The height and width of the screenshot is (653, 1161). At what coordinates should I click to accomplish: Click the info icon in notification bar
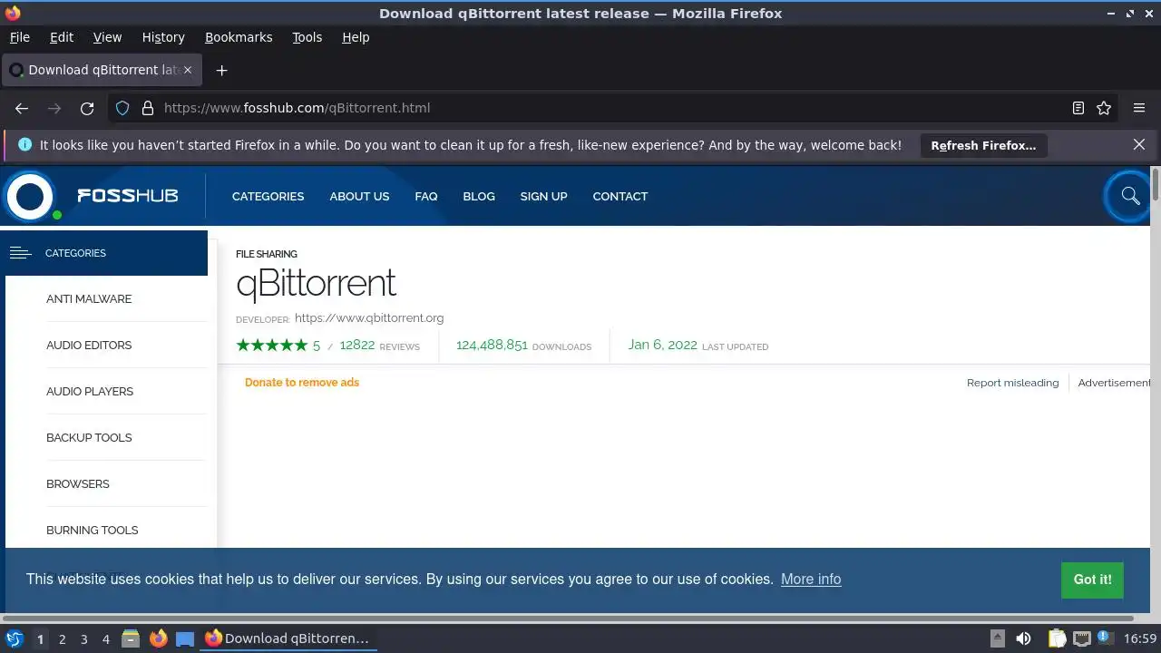24,144
